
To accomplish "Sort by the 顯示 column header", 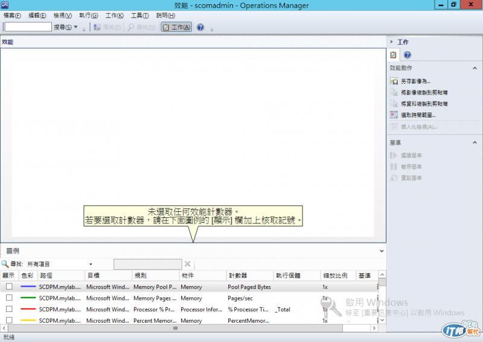I will [x=10, y=276].
